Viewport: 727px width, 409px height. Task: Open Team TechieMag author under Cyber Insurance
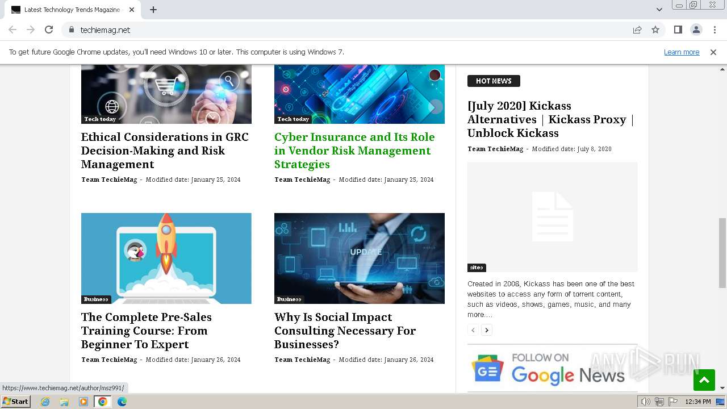[302, 180]
